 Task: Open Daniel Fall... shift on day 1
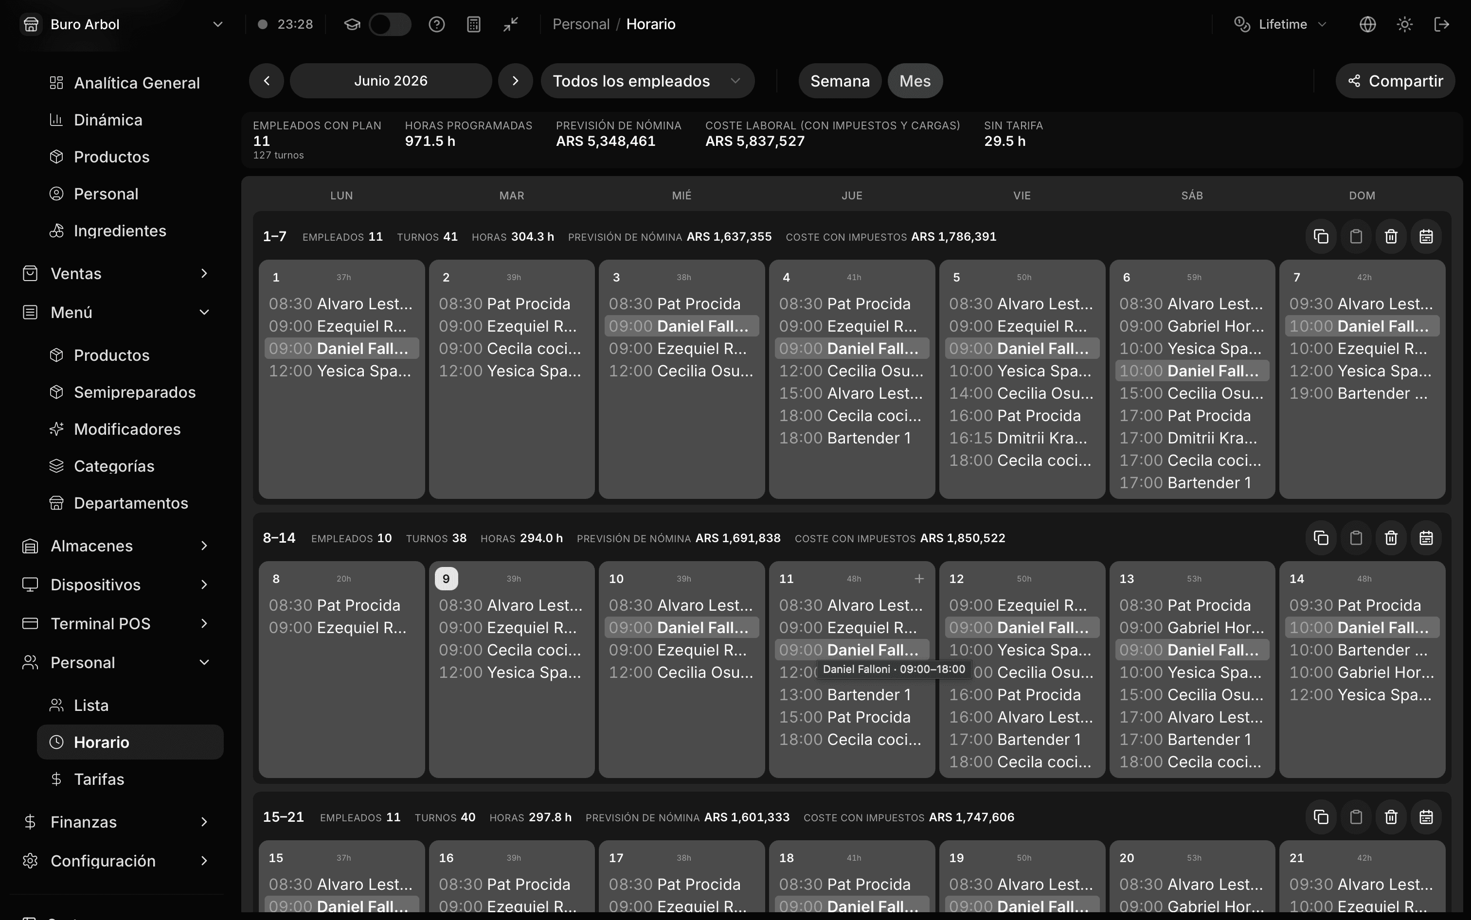[341, 349]
